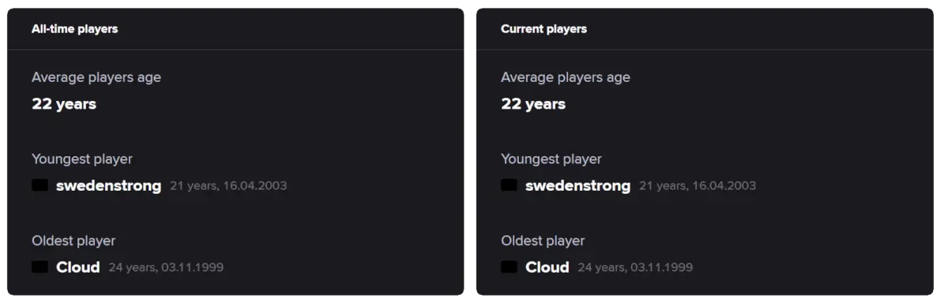Click the flag icon beside swedenstrong in All-time players

40,186
